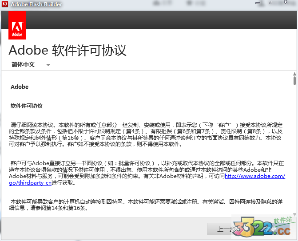This screenshot has width=298, height=241.
Task: Click paragraph starting 请仔细阅读本协议
Action: [146, 134]
